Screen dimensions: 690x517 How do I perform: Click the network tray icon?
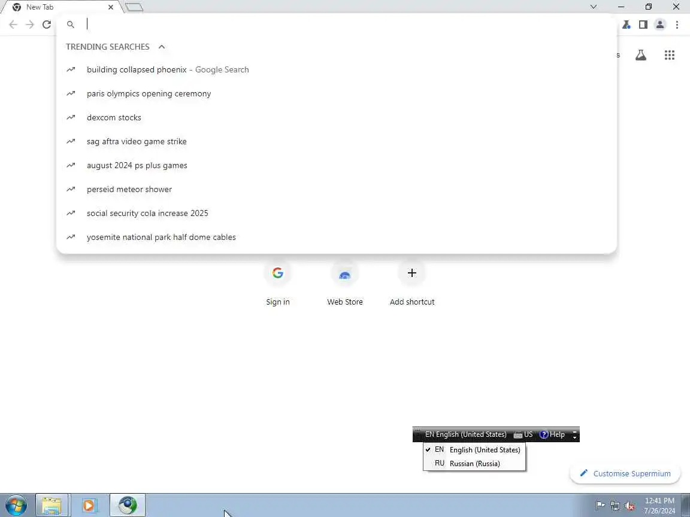[x=615, y=506]
